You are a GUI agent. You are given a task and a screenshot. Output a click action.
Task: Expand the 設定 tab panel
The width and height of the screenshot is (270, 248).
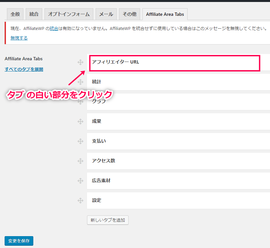click(x=178, y=201)
